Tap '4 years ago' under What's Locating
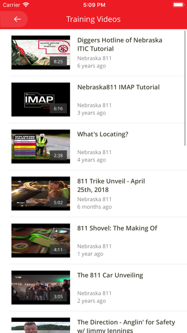187x333 pixels. pyautogui.click(x=92, y=160)
